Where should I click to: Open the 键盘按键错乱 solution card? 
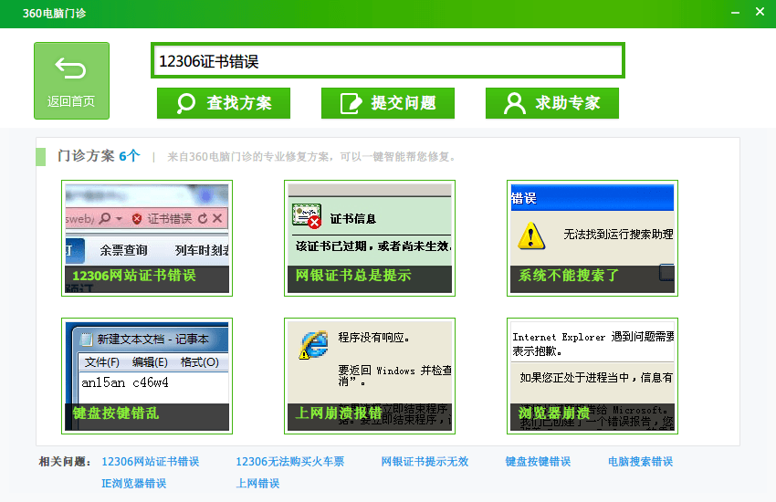(x=147, y=376)
